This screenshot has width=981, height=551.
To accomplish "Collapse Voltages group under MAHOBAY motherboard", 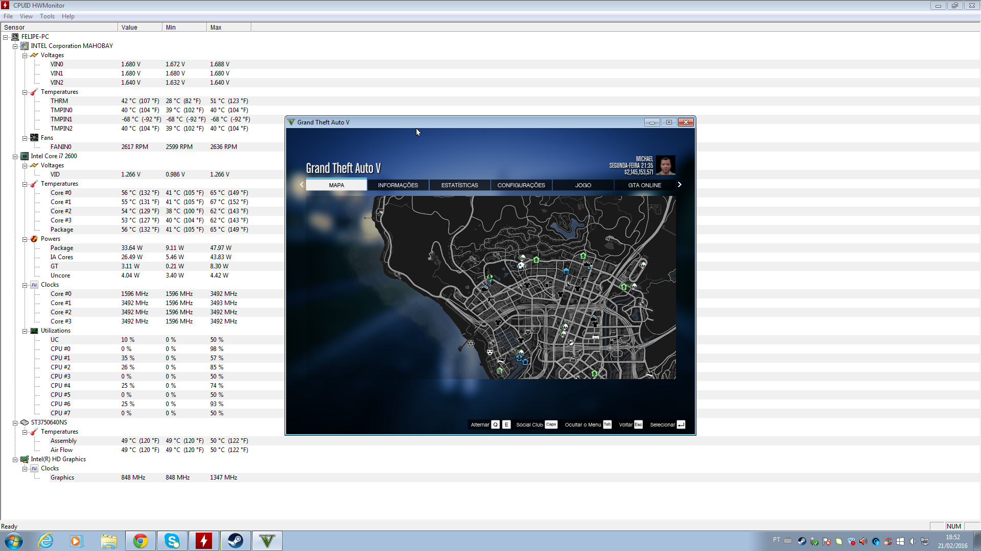I will click(25, 56).
